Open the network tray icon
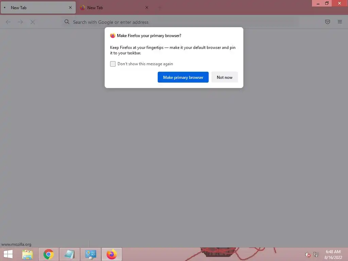 tap(316, 254)
